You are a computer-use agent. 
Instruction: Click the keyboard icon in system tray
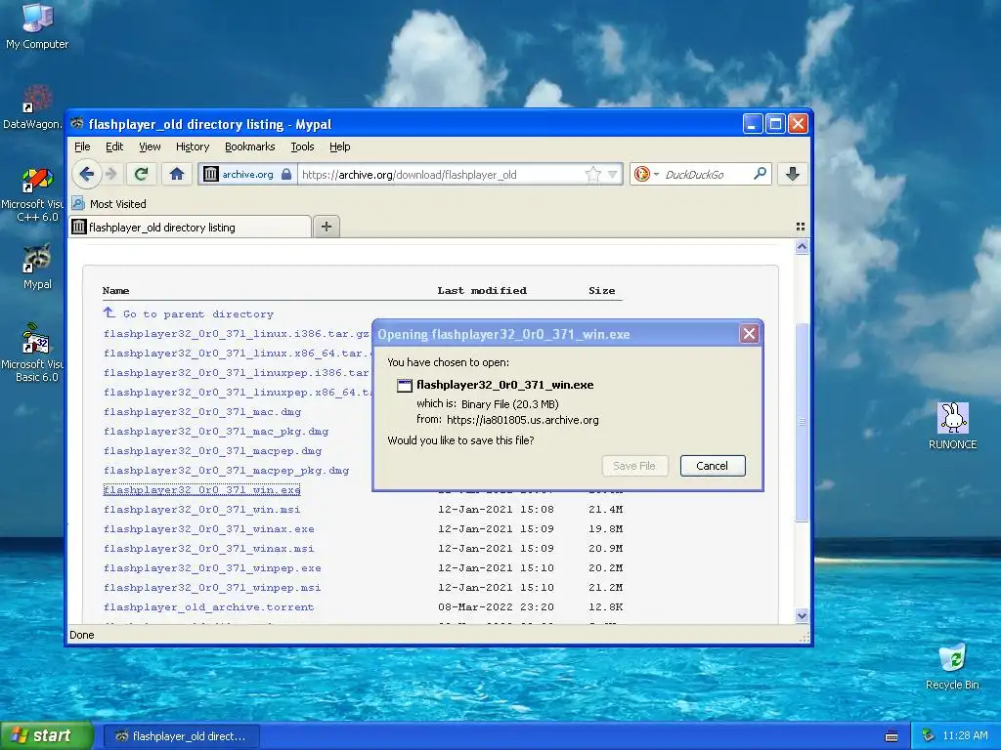pos(892,736)
